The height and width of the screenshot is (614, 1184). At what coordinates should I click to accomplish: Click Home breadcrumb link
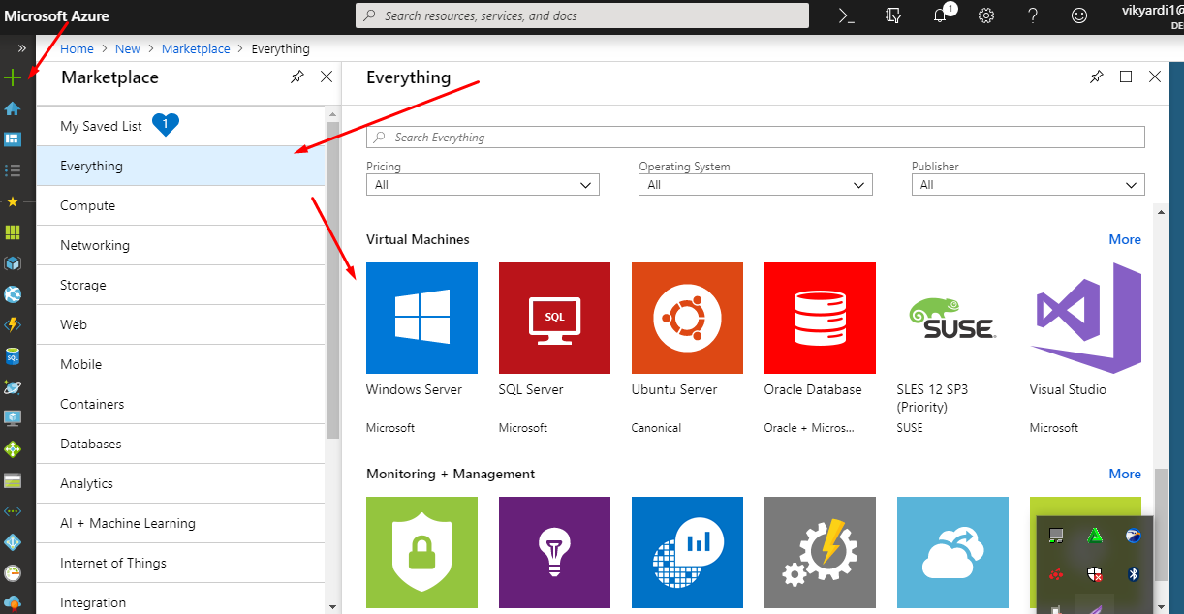(x=77, y=48)
